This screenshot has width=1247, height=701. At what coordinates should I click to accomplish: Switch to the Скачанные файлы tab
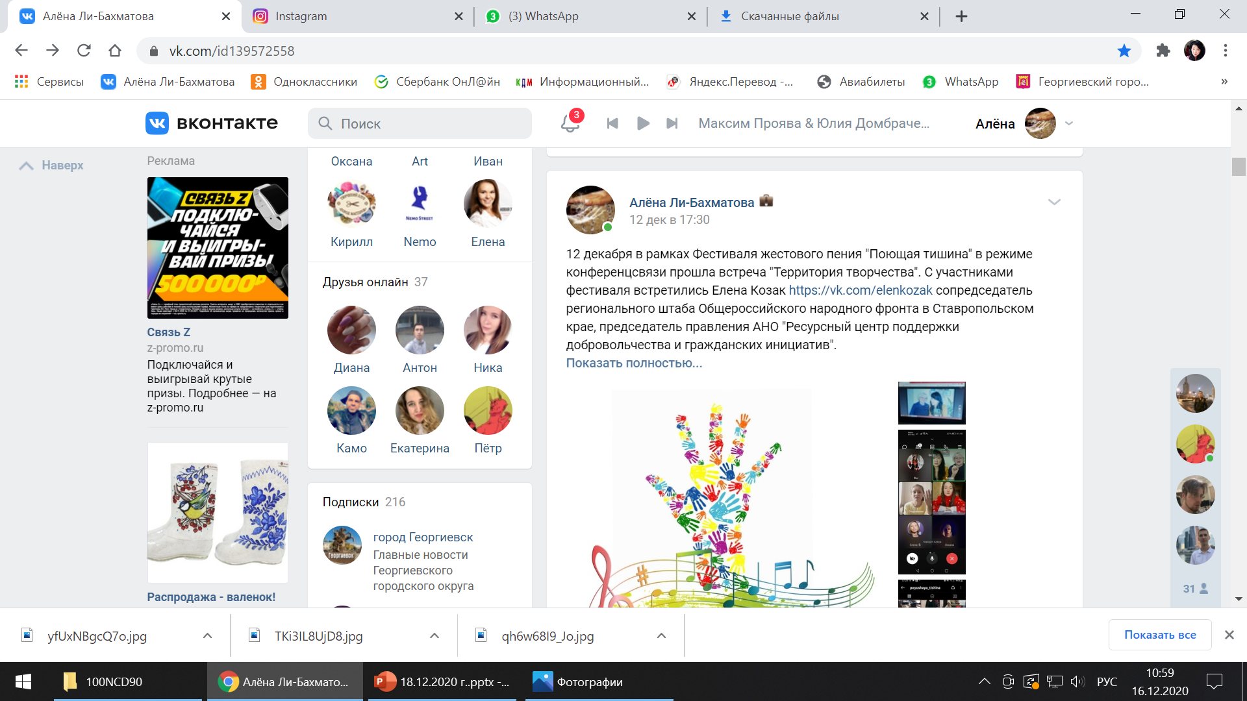point(822,16)
